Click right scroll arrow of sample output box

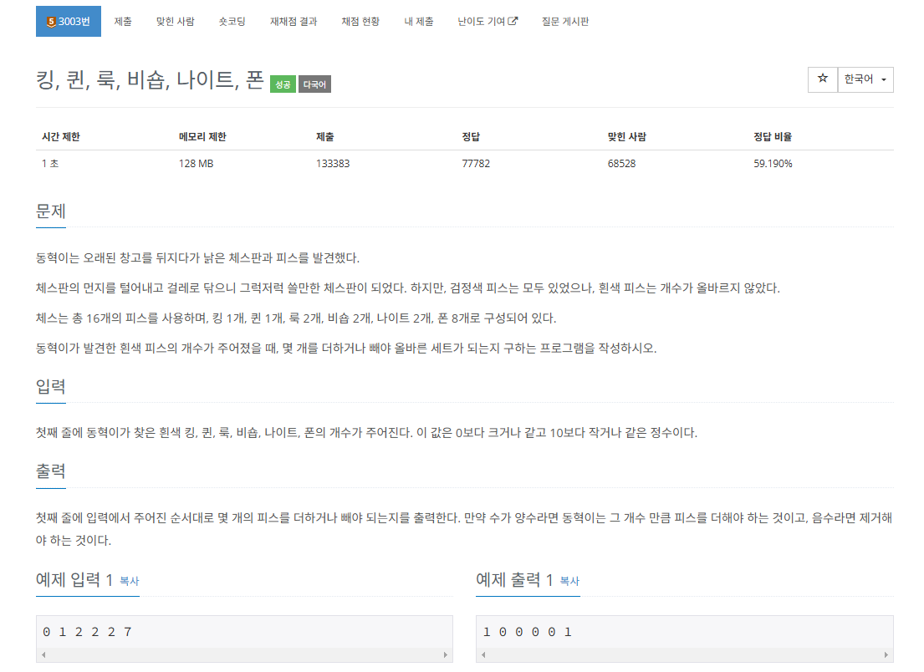(886, 654)
